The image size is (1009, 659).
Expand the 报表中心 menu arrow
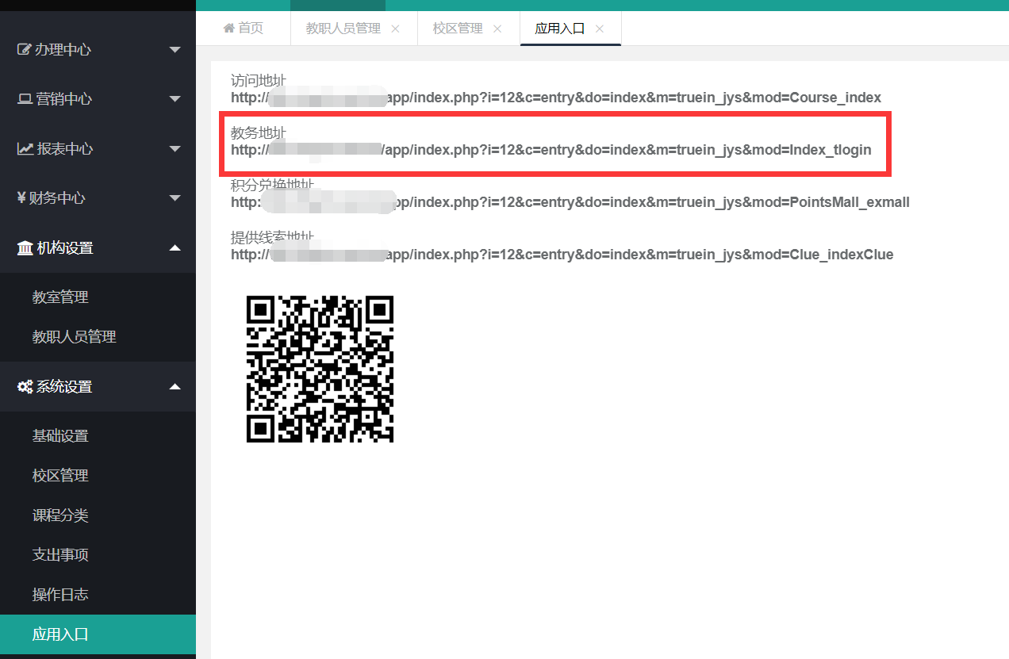tap(175, 149)
